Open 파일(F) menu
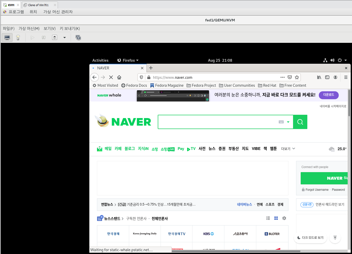352x254 pixels. tap(9, 29)
